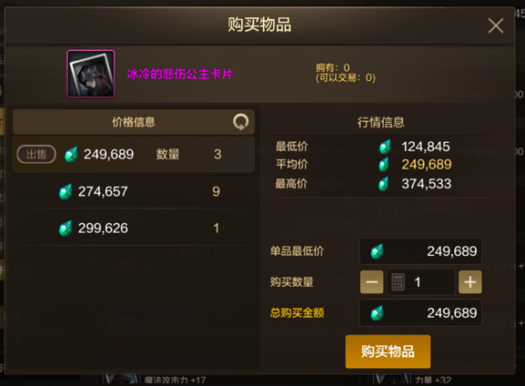Click the lowest unit price field
The image size is (525, 386).
click(x=421, y=251)
